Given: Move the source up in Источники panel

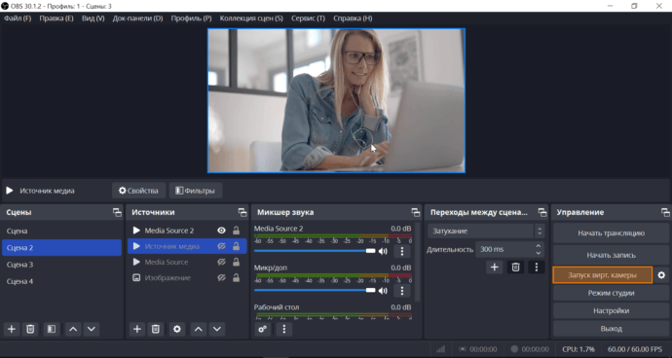Looking at the screenshot, I should click(199, 329).
